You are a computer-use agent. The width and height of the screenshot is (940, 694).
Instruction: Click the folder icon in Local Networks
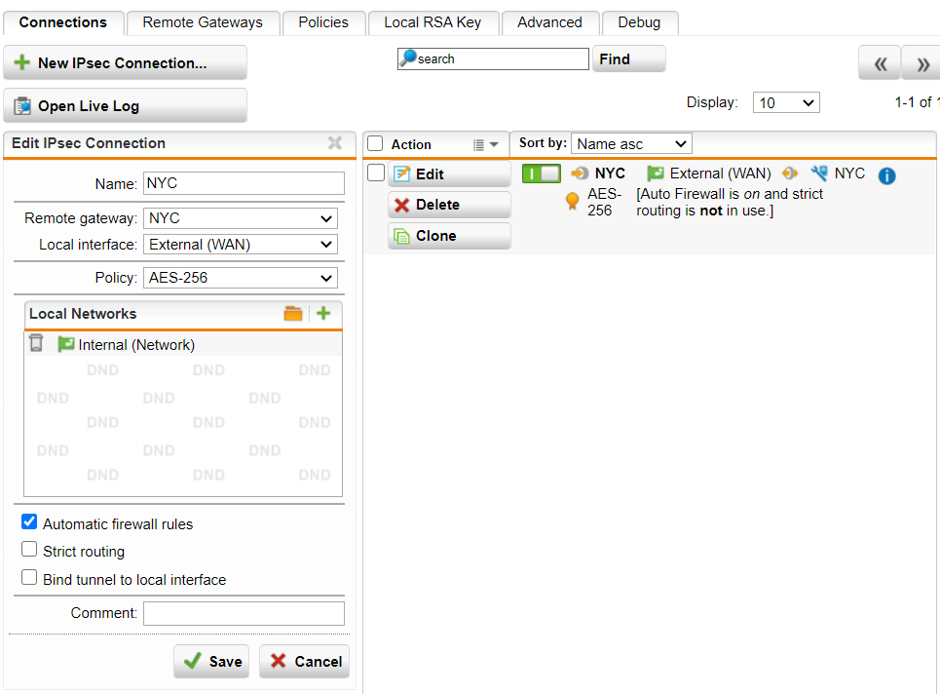(x=293, y=314)
